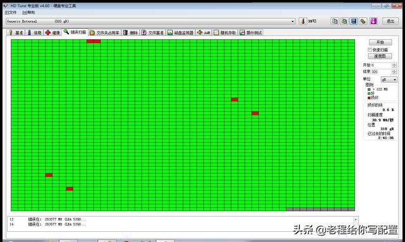Open the lightbulb Benchmark tab
Image resolution: width=405 pixels, height=242 pixels.
(16, 32)
